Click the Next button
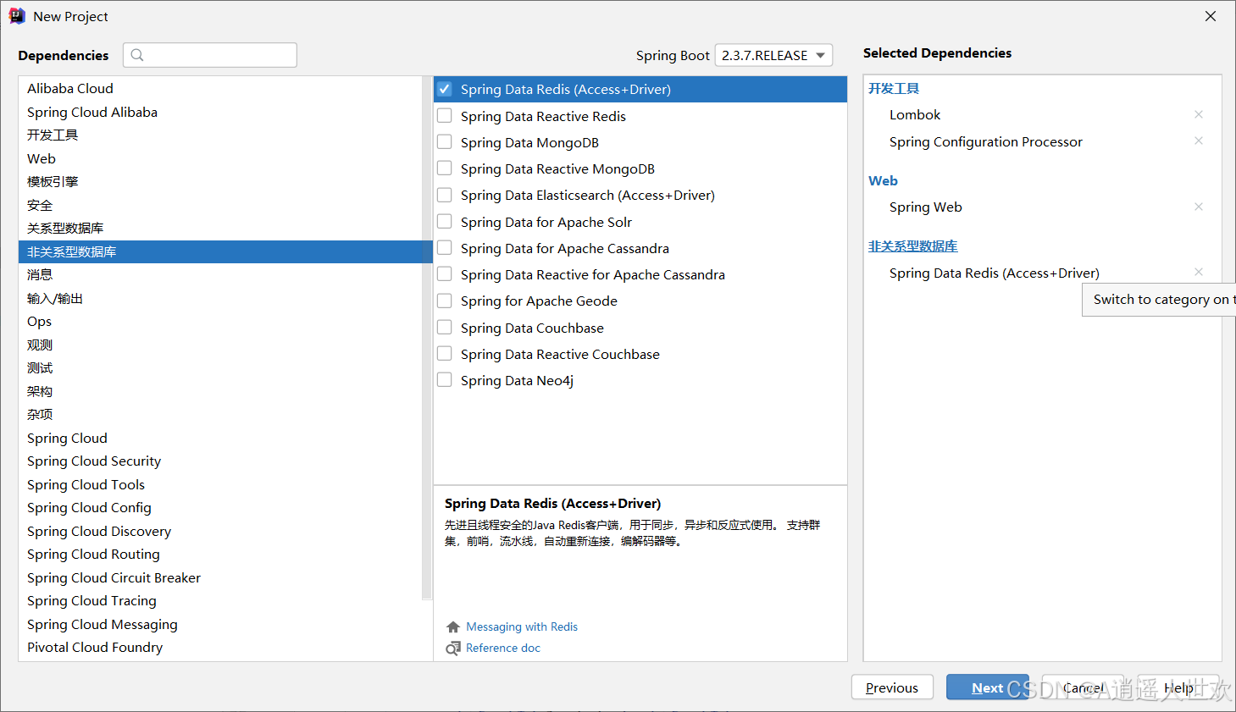Viewport: 1236px width, 712px height. pos(988,687)
